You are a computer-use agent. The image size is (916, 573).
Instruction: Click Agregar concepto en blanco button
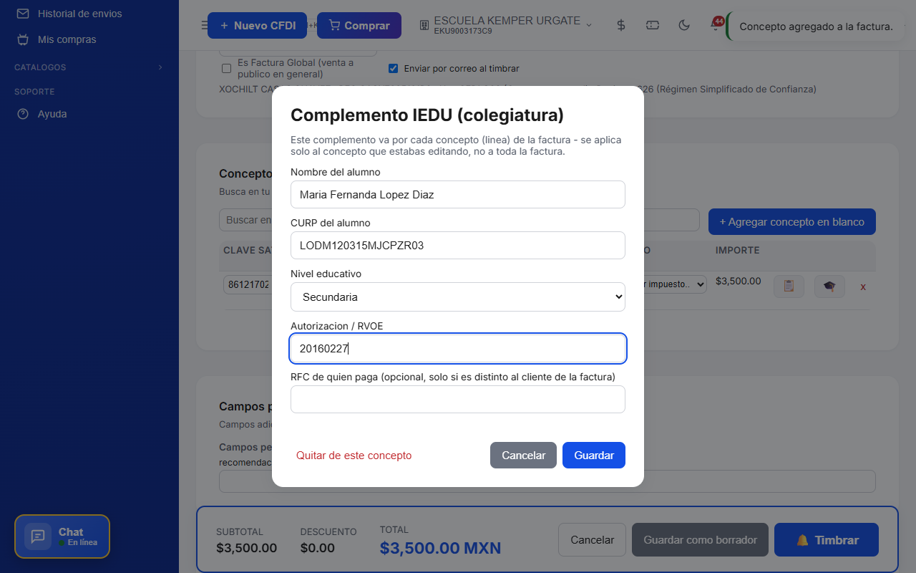[x=792, y=222]
